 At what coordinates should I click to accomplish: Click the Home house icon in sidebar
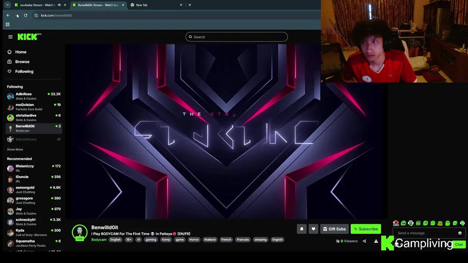[x=10, y=52]
